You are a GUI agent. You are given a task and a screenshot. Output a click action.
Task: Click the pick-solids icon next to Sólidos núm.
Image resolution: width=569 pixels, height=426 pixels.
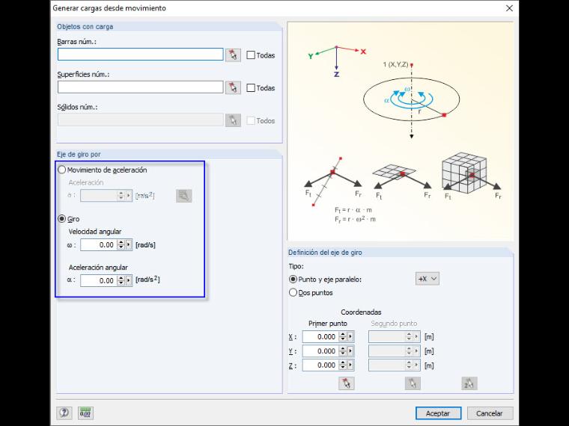pyautogui.click(x=233, y=120)
